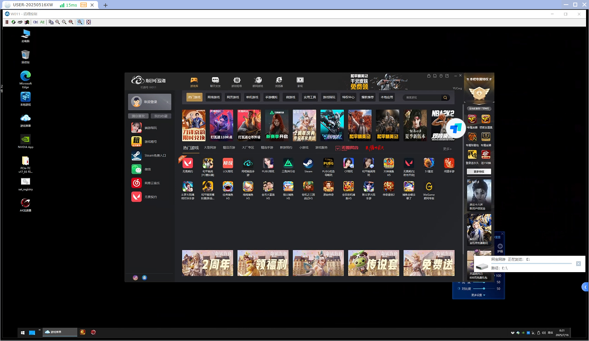Open 端游陪玩 in the left sidebar

click(x=144, y=128)
